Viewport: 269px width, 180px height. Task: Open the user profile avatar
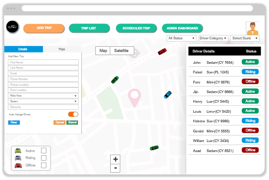coord(252,28)
